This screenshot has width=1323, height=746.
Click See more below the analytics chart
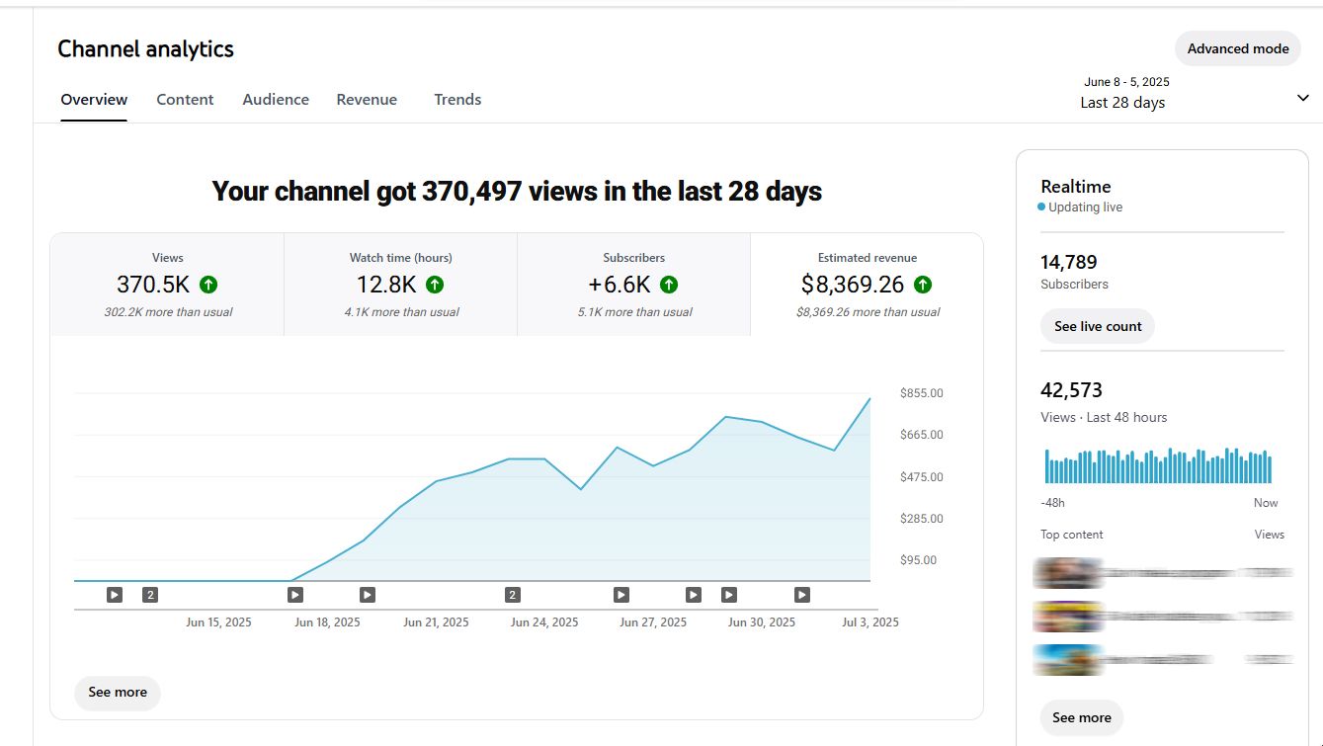117,693
